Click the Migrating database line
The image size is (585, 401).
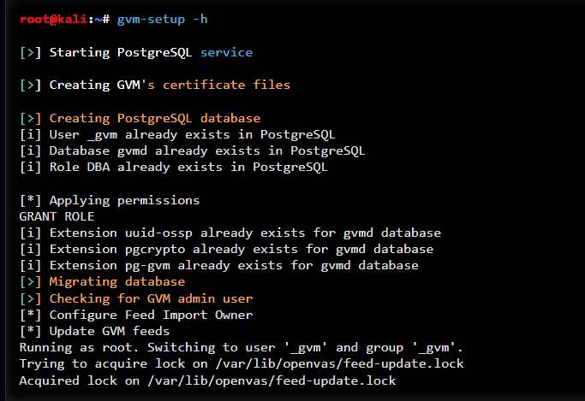102,281
